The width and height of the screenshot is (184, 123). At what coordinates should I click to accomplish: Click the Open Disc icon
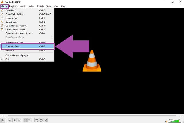pyautogui.click(x=2, y=22)
